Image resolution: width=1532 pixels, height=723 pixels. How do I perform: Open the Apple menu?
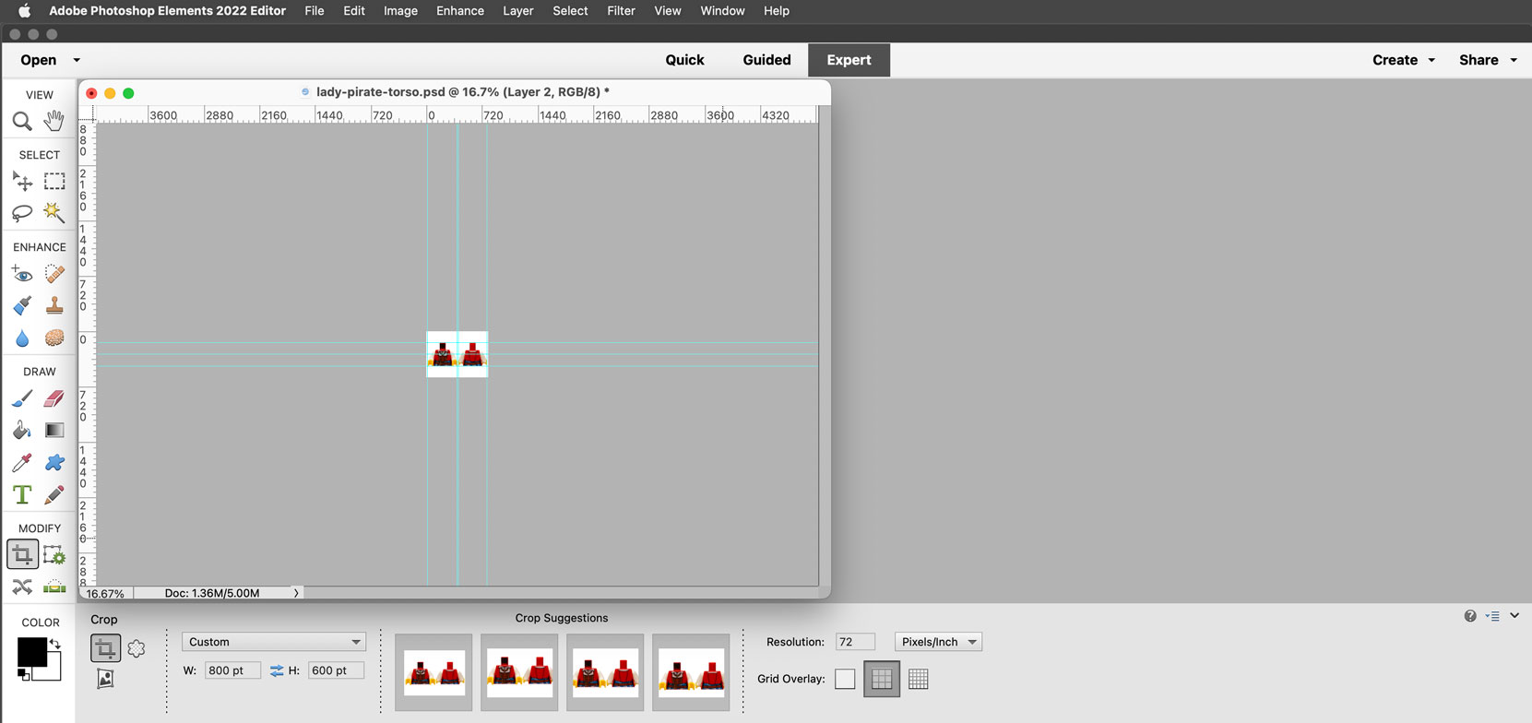pos(25,11)
